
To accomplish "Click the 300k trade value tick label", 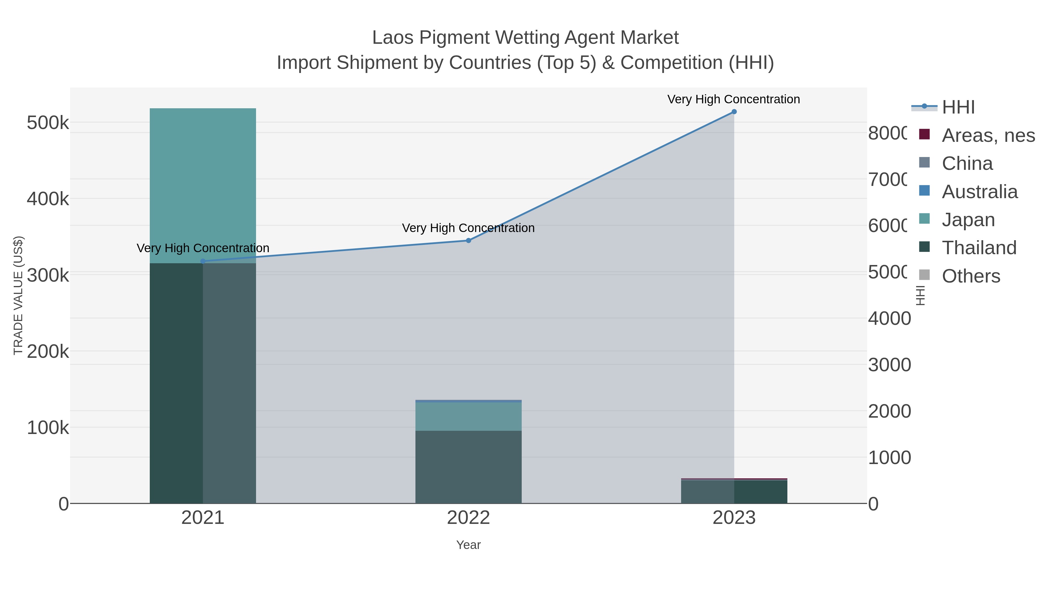I will click(48, 275).
